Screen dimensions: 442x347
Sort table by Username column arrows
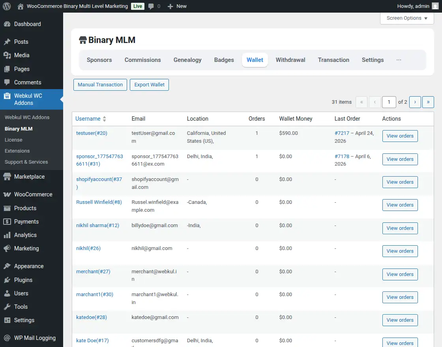(x=104, y=119)
